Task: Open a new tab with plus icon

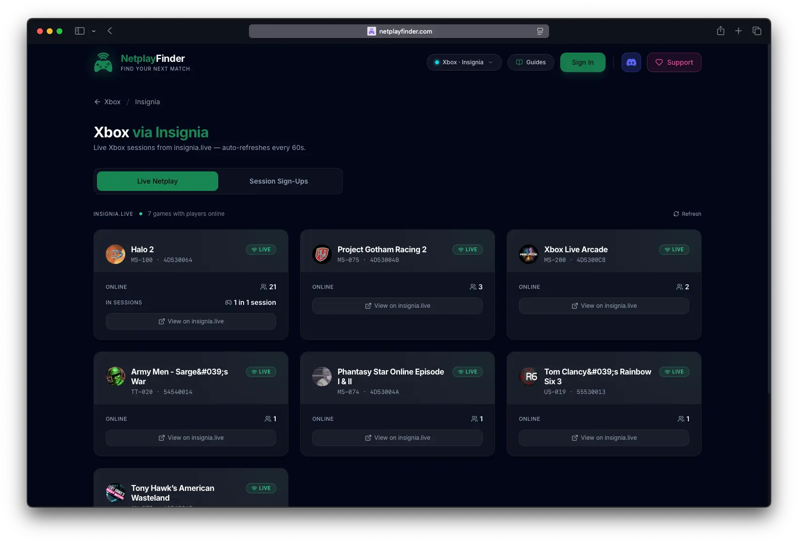Action: pyautogui.click(x=739, y=31)
